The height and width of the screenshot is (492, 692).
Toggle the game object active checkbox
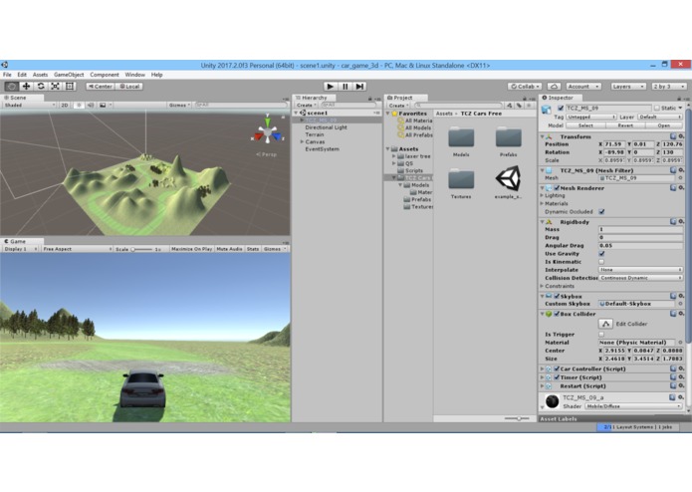point(561,109)
